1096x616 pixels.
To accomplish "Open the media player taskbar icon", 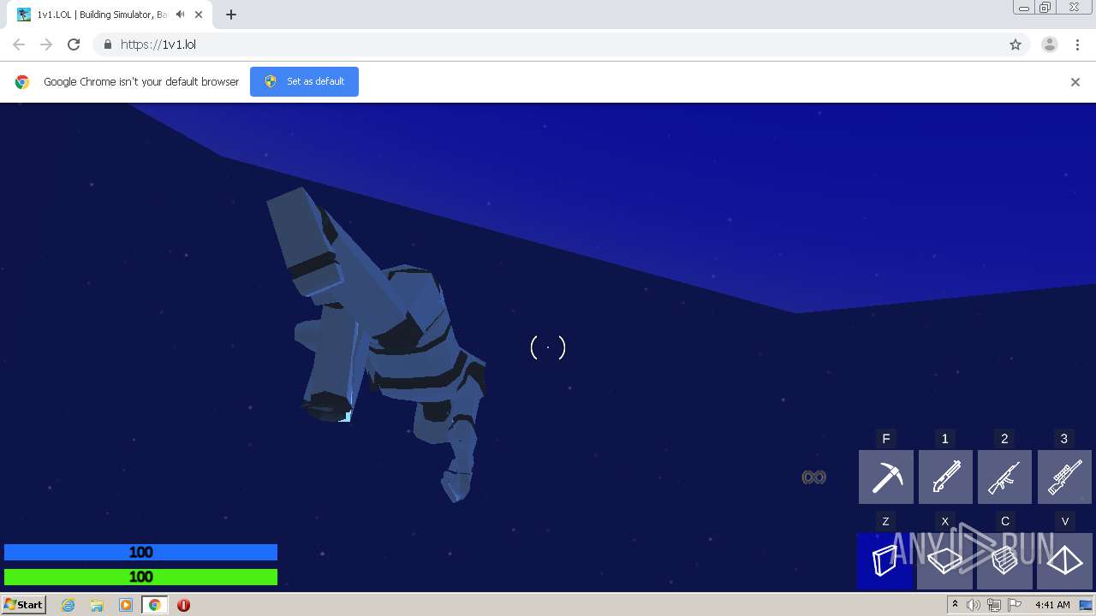I will point(126,605).
